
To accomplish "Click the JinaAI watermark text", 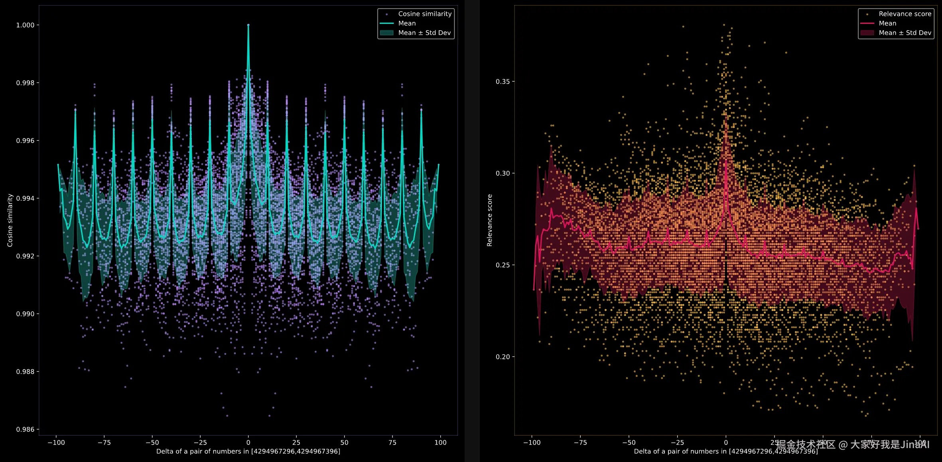I will [853, 444].
